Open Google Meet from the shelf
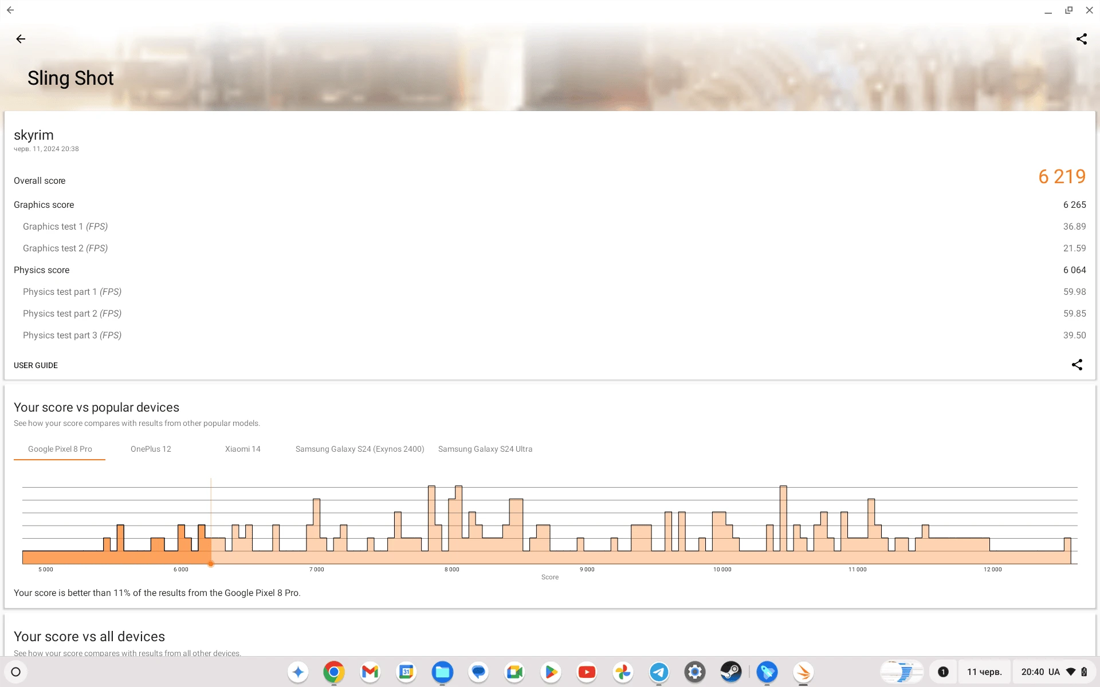Screen dimensions: 1100x687 click(x=514, y=672)
